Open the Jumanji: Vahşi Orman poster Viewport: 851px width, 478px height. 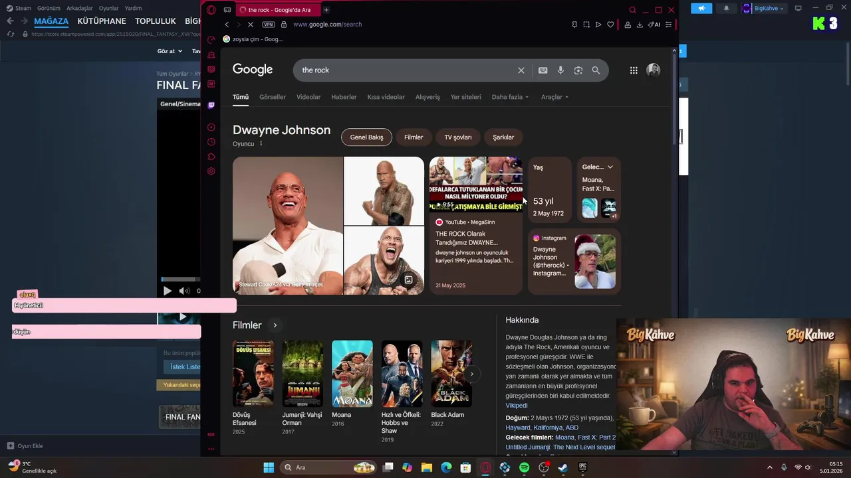click(x=303, y=373)
